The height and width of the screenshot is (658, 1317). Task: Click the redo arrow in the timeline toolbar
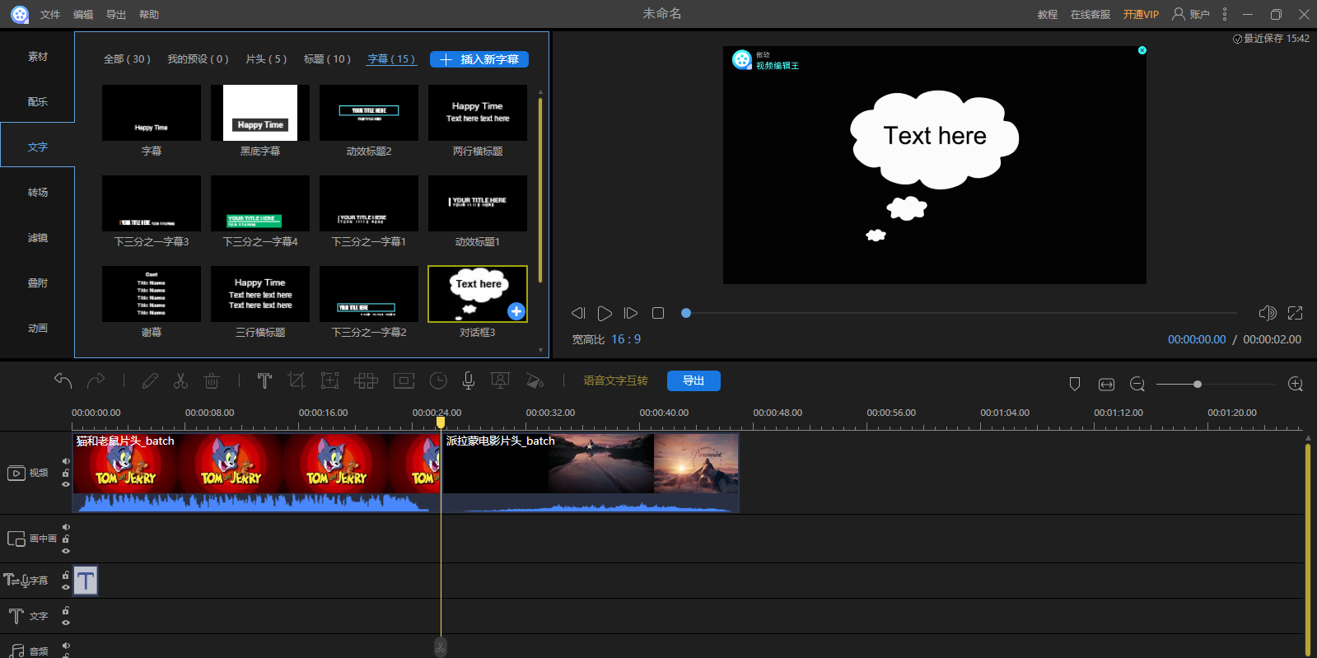[x=96, y=380]
